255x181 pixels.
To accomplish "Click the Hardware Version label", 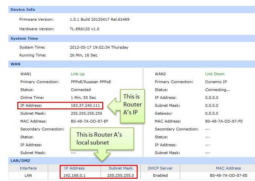I will click(37, 29).
